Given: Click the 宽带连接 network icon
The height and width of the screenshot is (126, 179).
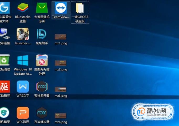Looking at the screenshot, I should click(x=4, y=34).
